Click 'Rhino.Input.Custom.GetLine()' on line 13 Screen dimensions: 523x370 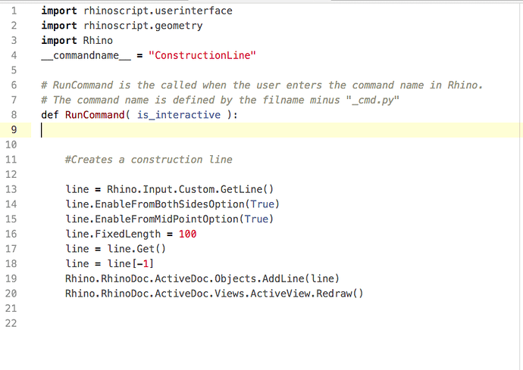[190, 189]
